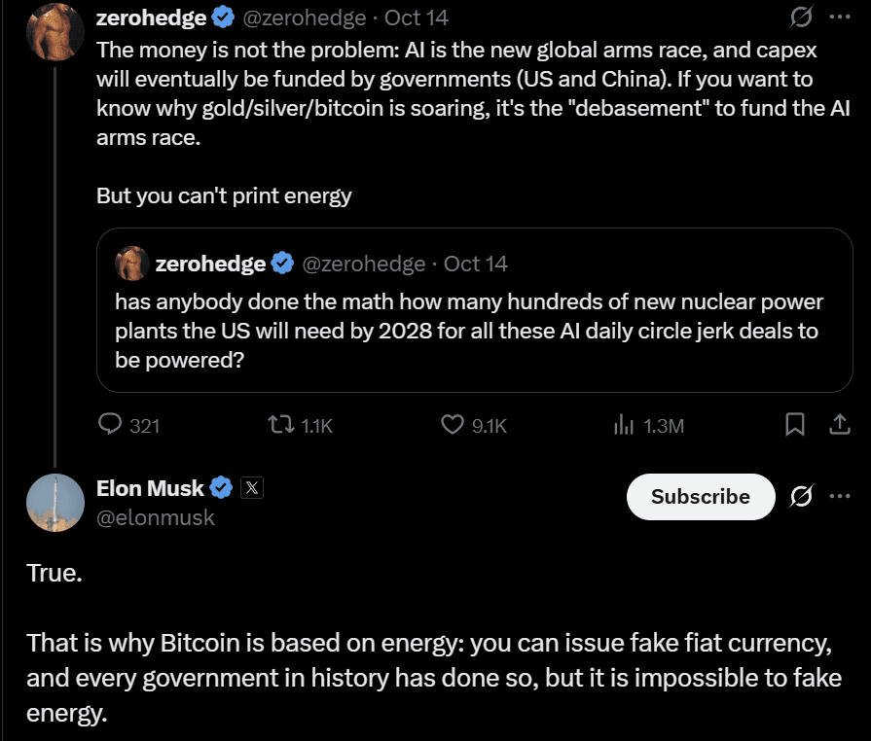Subscribe to Elon Musk
The width and height of the screenshot is (871, 741).
click(700, 497)
